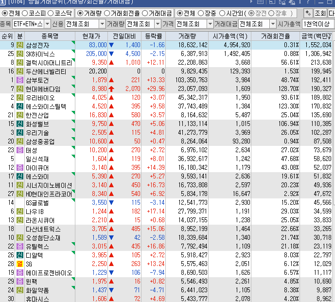Screen dimensions: 335x302
Task: Click the upper-limit arrow on 현대에버다임 row
Action: [111, 89]
